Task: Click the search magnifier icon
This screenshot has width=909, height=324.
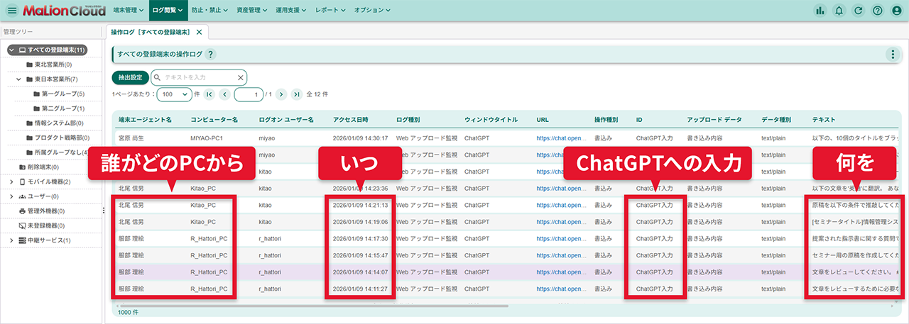Action: pyautogui.click(x=157, y=77)
